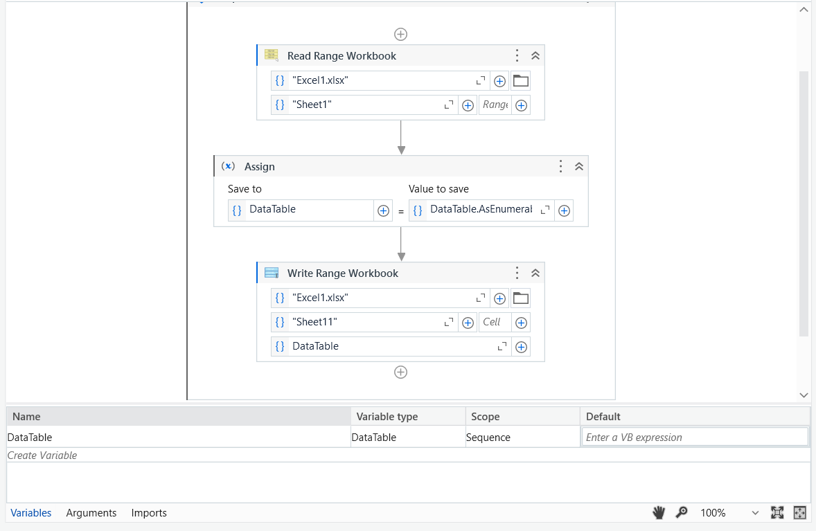Add activity below Write Range Workbook
816x531 pixels.
click(x=400, y=372)
